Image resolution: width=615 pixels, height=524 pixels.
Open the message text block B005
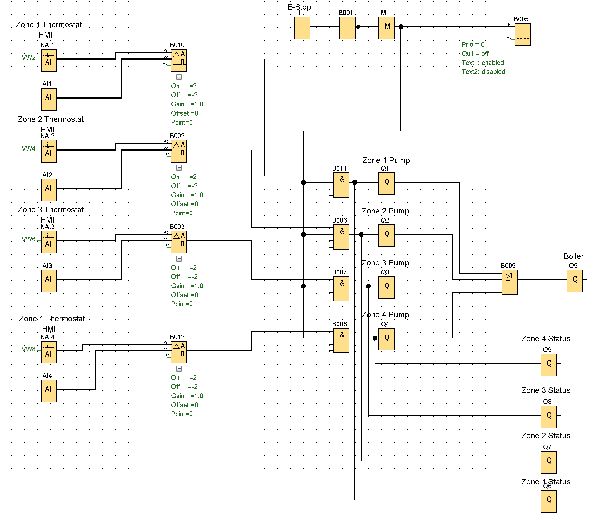(523, 33)
